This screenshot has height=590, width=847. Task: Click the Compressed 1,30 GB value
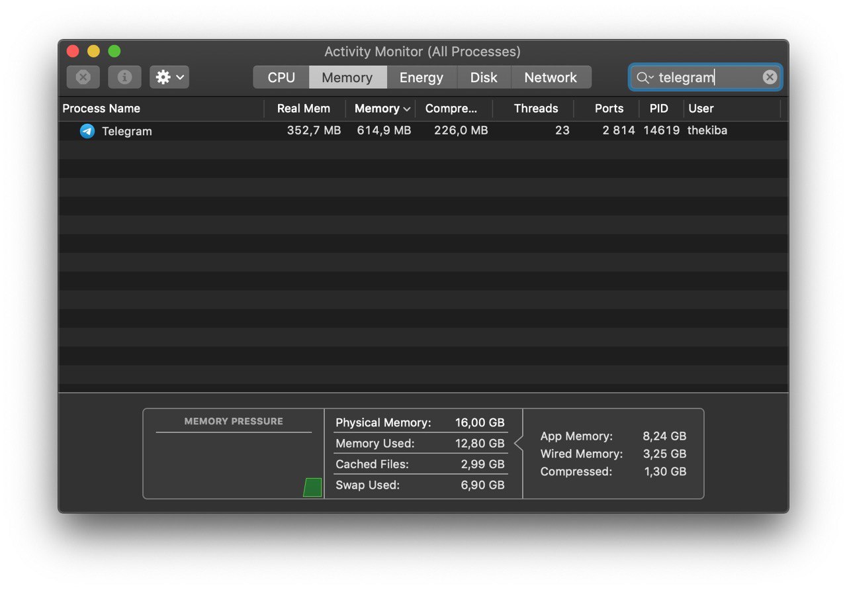tap(664, 472)
